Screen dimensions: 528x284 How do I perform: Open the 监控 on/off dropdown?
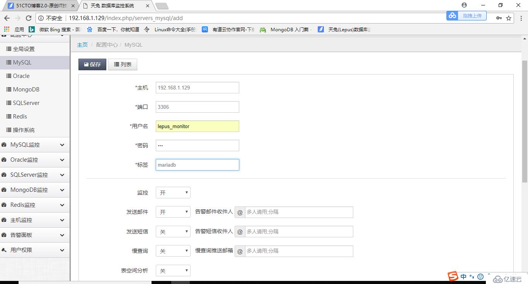[x=173, y=193]
